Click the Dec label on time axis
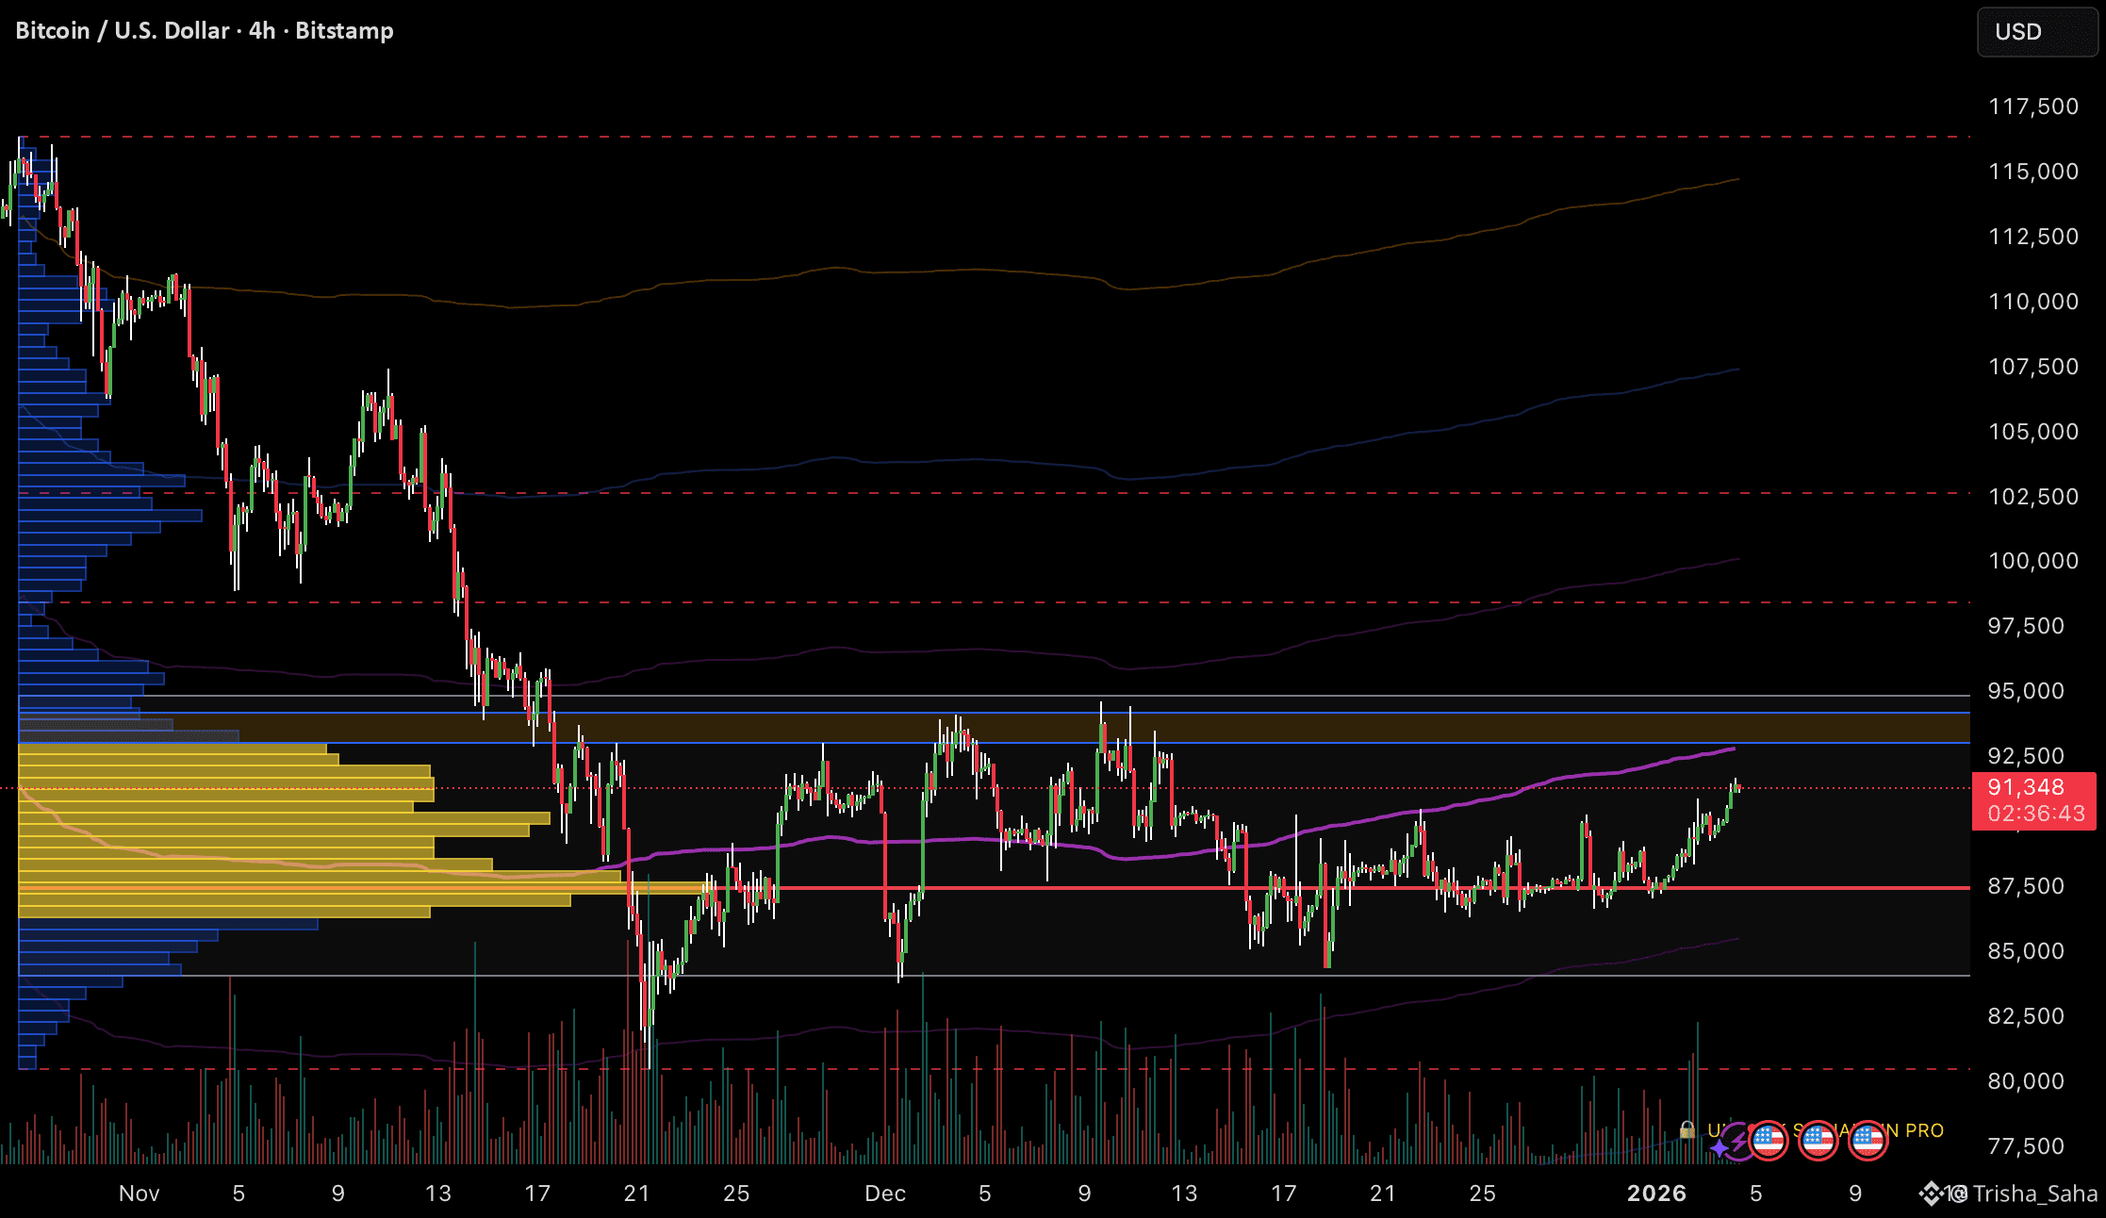Viewport: 2106px width, 1218px height. (885, 1193)
